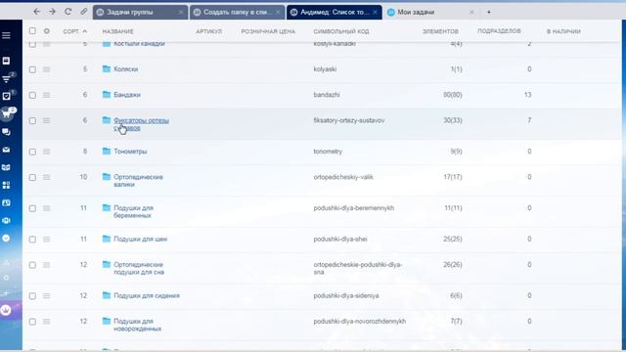Open row actions menu for Тонометры
This screenshot has height=352, width=626.
pos(47,152)
